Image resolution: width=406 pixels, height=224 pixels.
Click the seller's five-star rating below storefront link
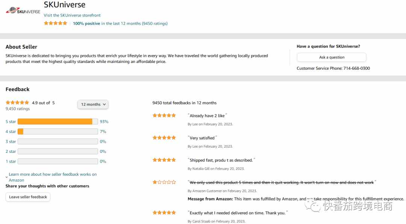(55, 23)
